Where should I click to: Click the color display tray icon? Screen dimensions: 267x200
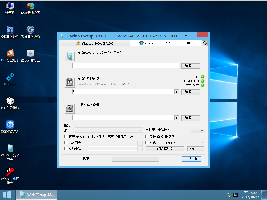click(235, 195)
